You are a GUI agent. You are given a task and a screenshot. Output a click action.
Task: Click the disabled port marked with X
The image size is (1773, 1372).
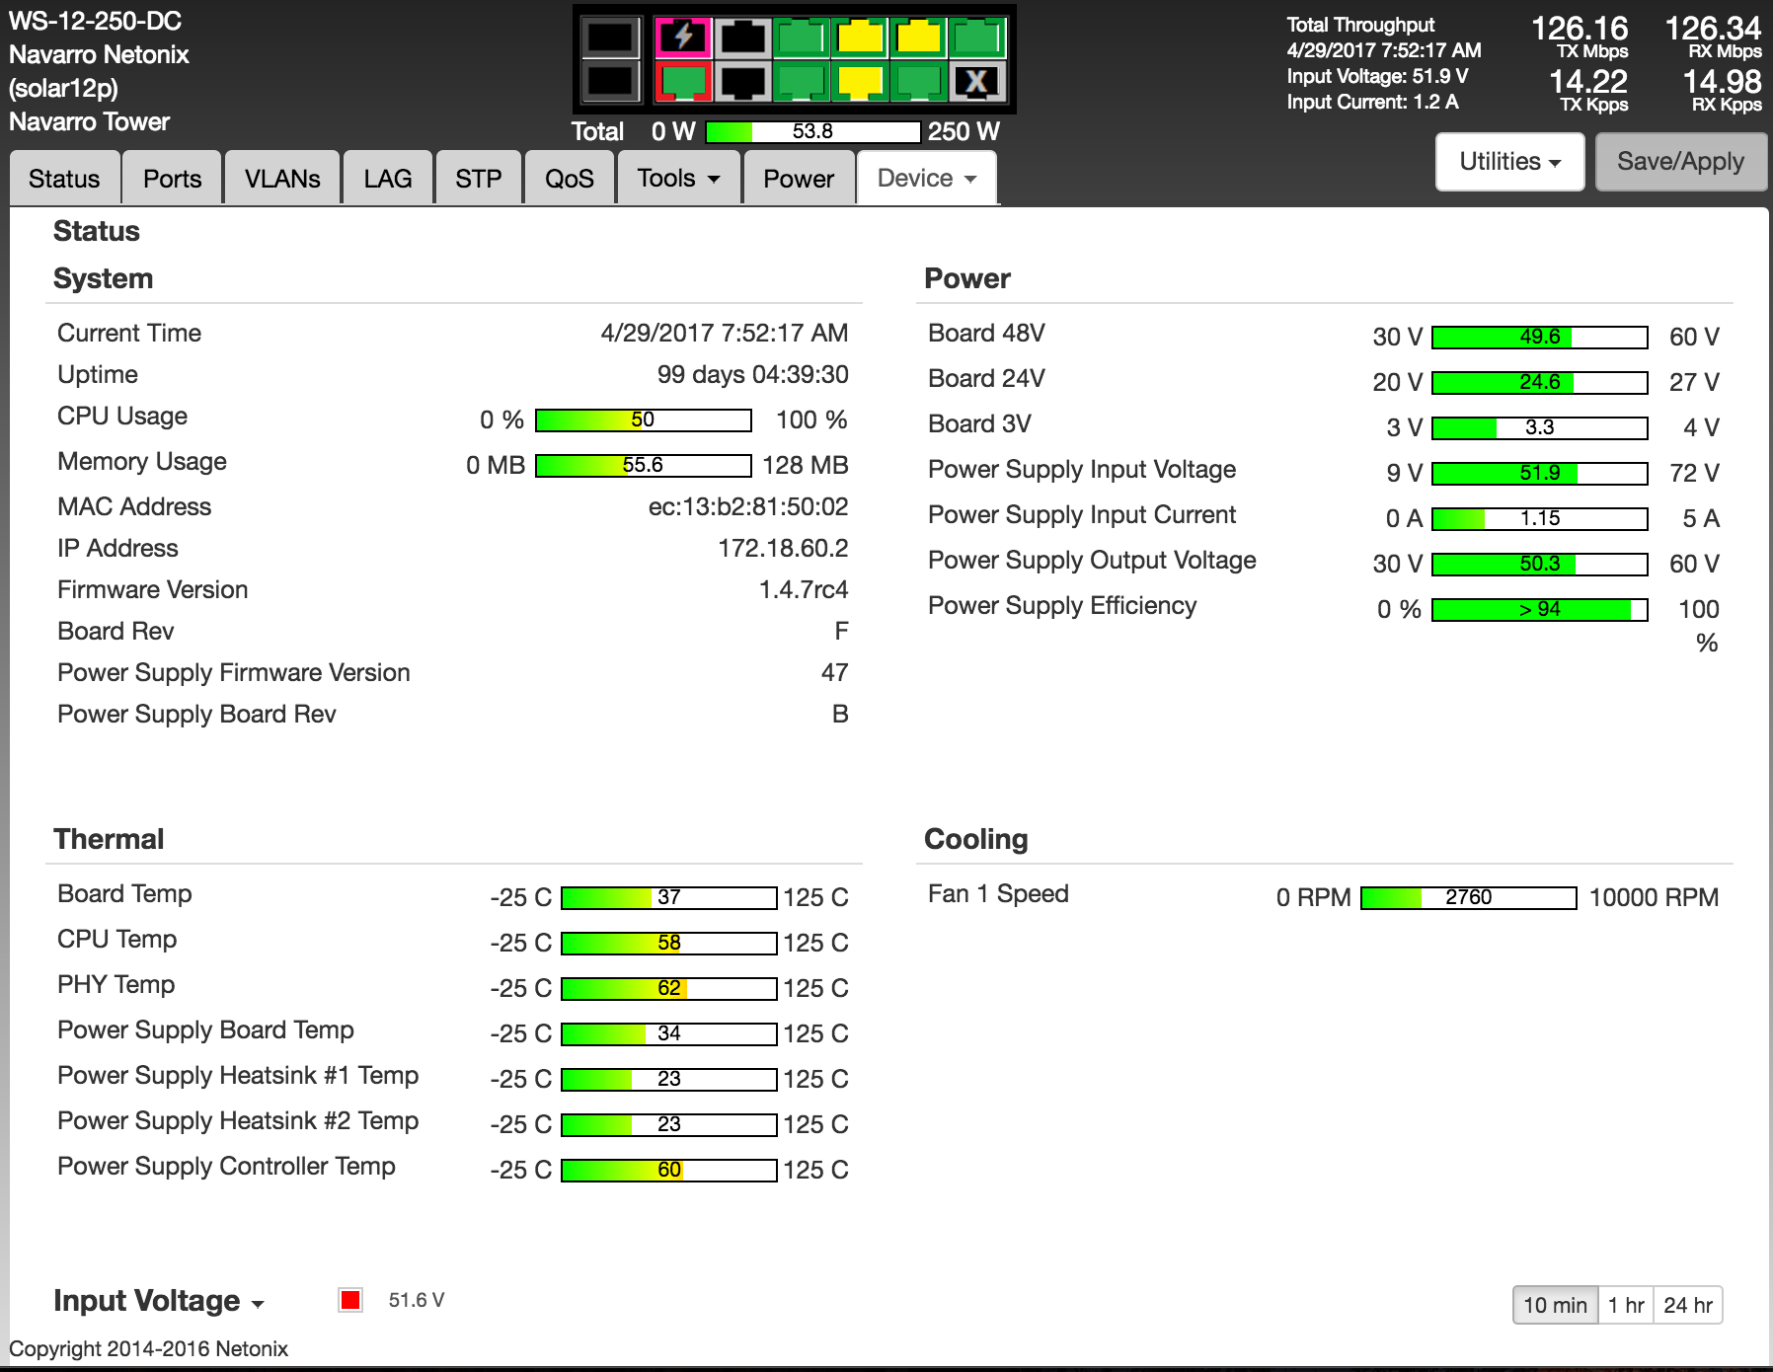(976, 82)
